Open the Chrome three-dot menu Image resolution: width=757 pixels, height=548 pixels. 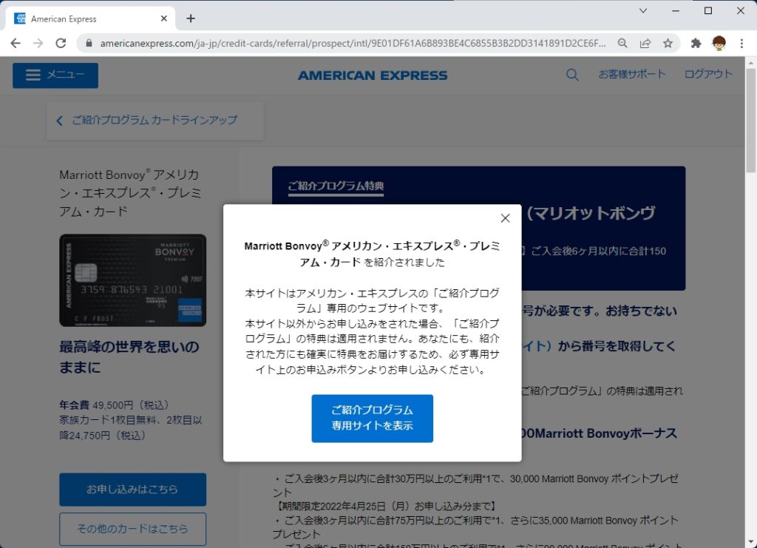point(741,43)
